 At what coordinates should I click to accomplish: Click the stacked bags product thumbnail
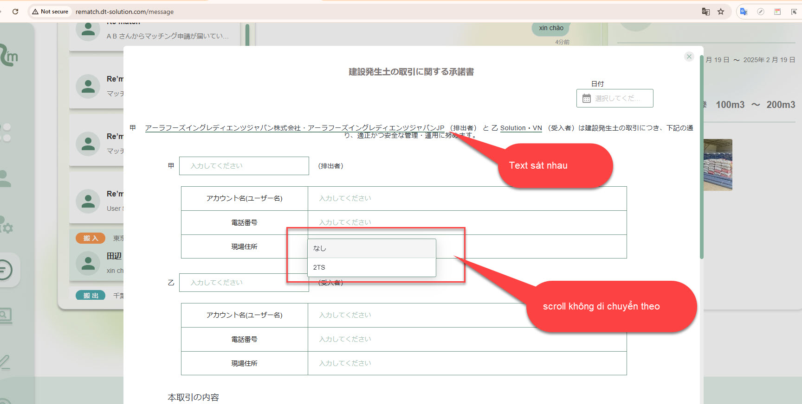click(x=718, y=164)
